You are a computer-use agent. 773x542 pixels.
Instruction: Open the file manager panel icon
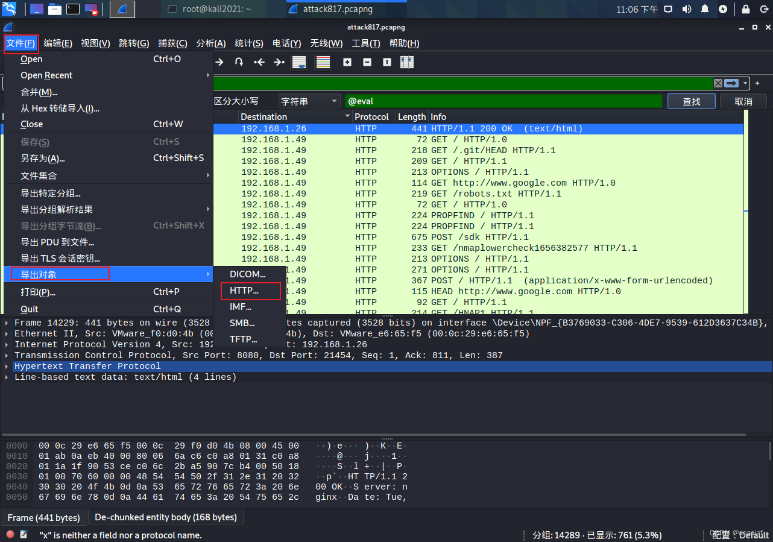[54, 9]
